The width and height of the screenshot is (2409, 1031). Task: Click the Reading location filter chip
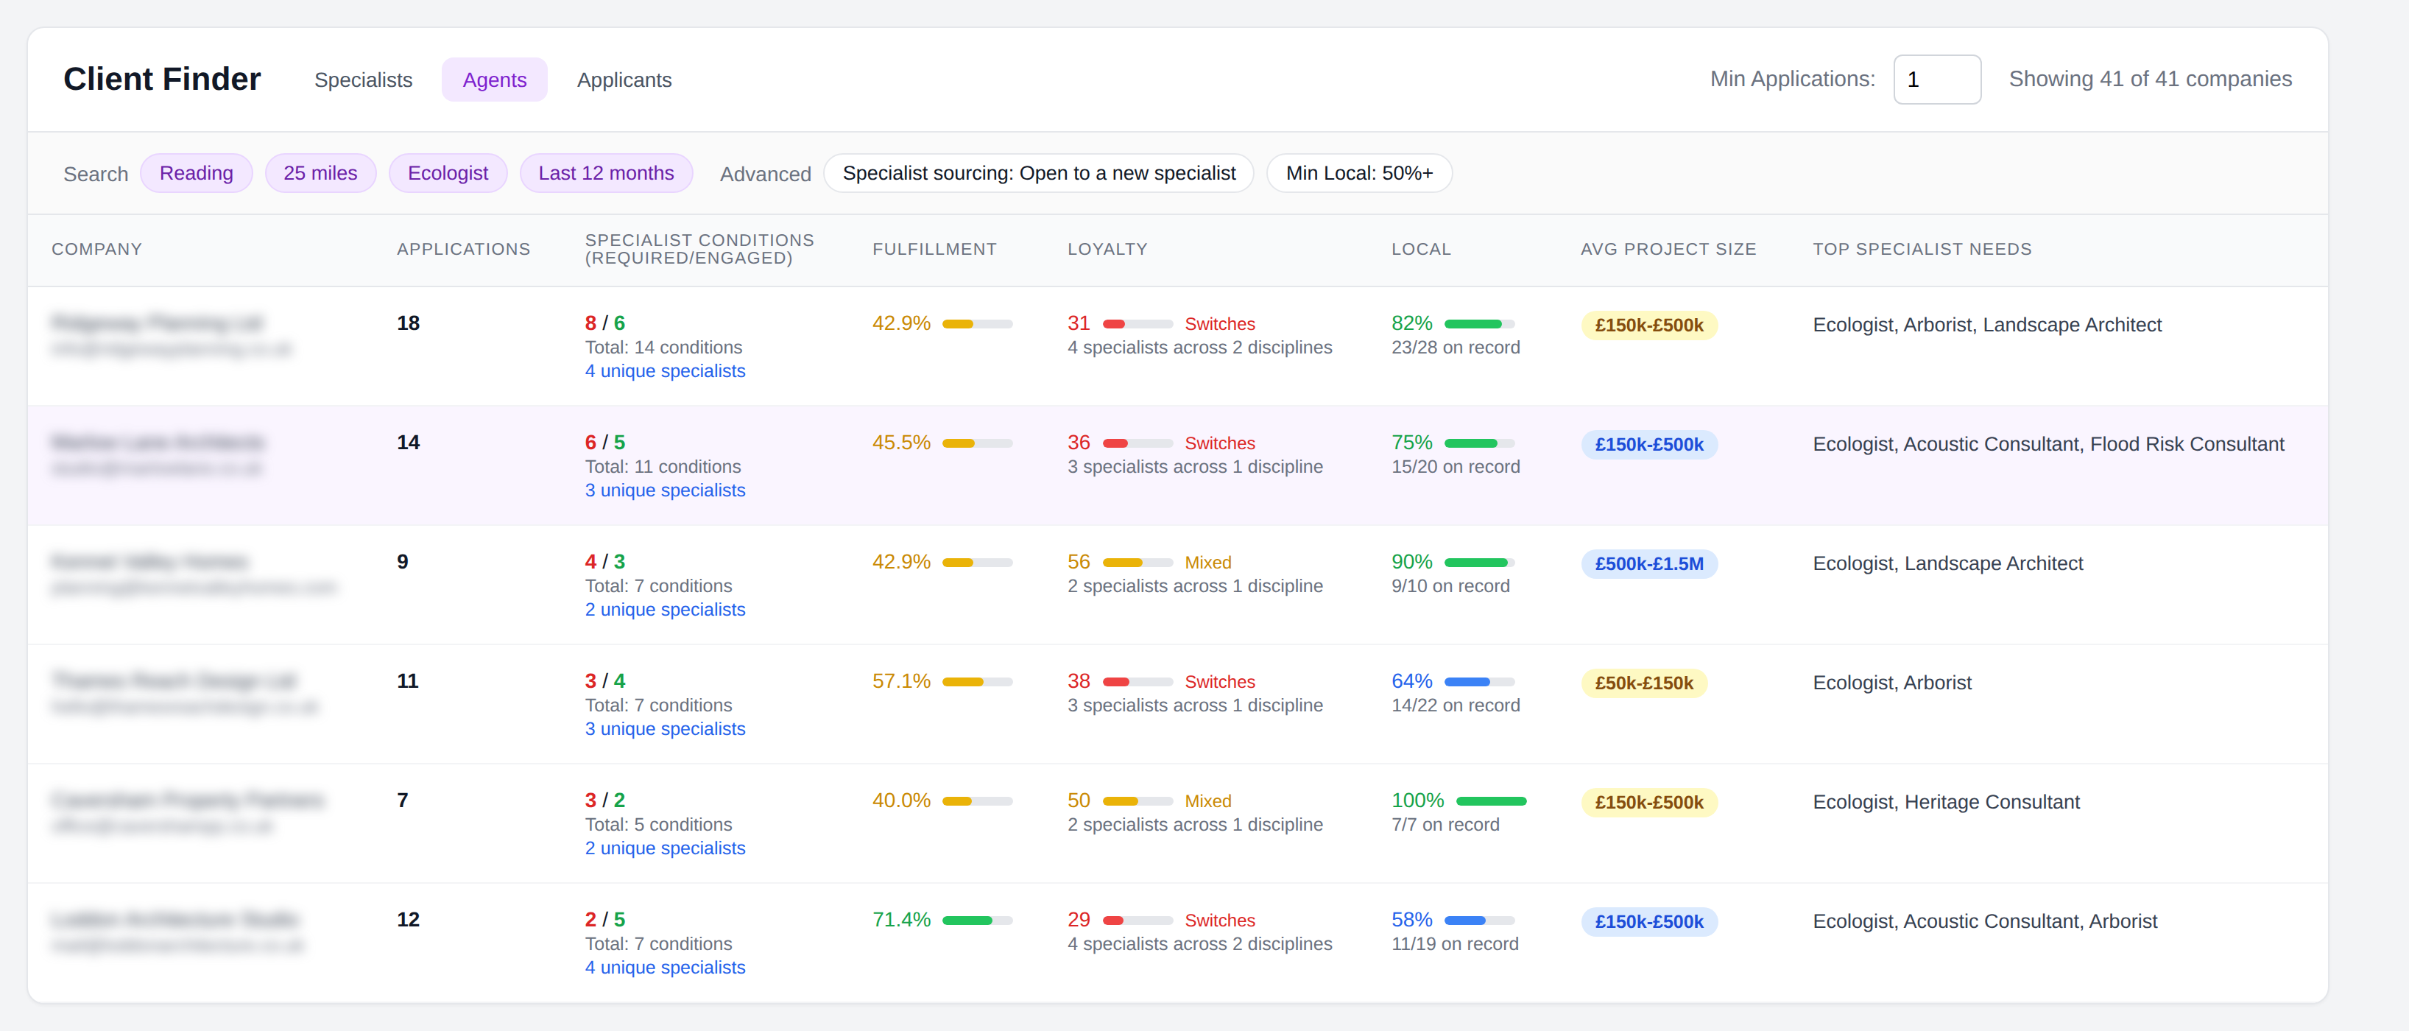(x=197, y=173)
